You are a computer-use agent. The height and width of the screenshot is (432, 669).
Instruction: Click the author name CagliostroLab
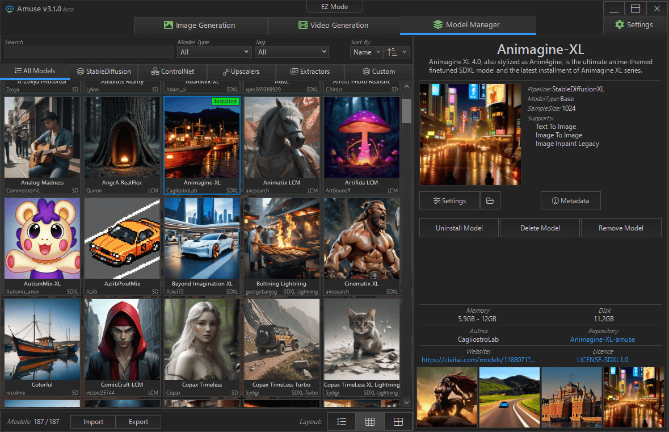pos(478,339)
